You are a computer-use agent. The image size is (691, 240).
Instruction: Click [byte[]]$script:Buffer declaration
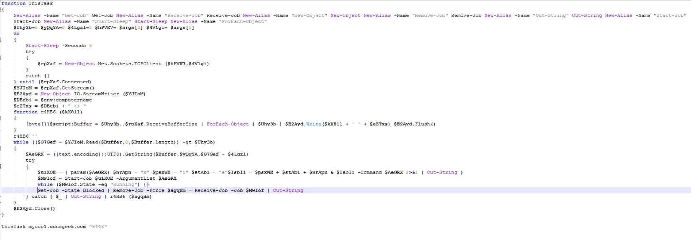tap(59, 124)
